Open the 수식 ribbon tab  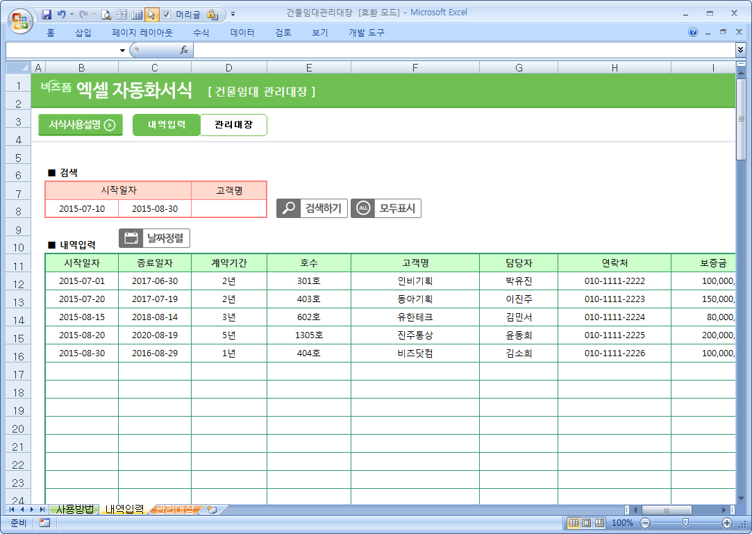click(x=201, y=33)
